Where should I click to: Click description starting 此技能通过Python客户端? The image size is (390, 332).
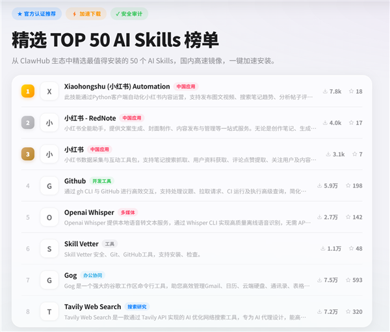click(x=188, y=97)
